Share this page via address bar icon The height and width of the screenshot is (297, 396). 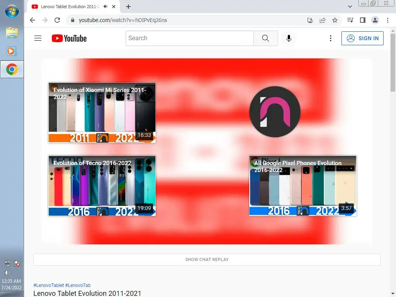(323, 20)
